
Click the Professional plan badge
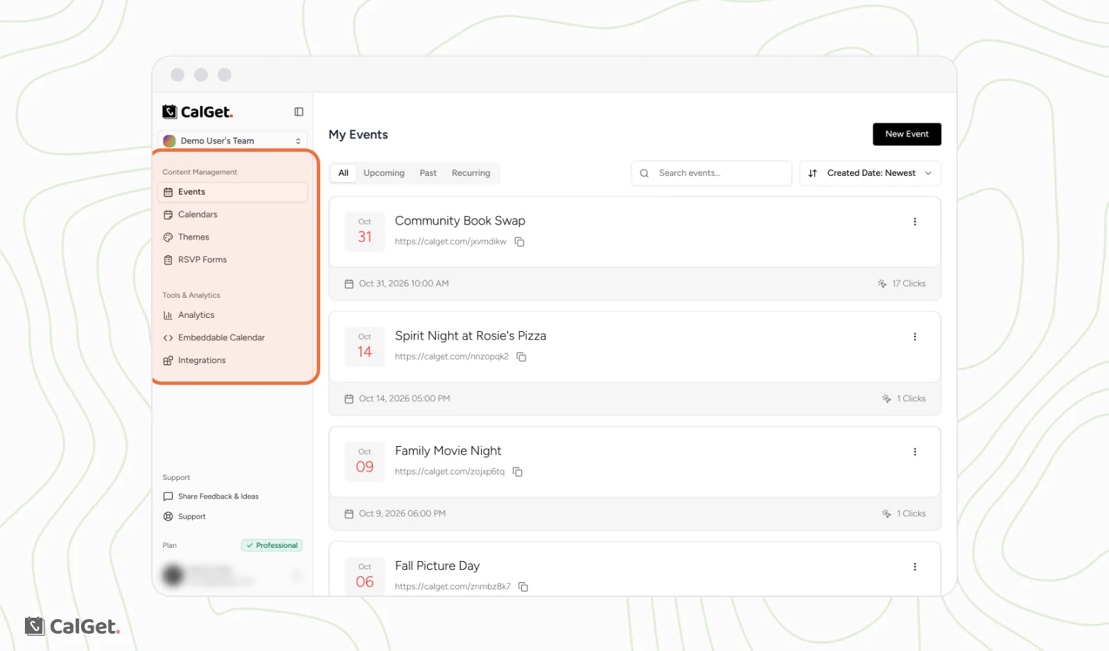point(272,546)
